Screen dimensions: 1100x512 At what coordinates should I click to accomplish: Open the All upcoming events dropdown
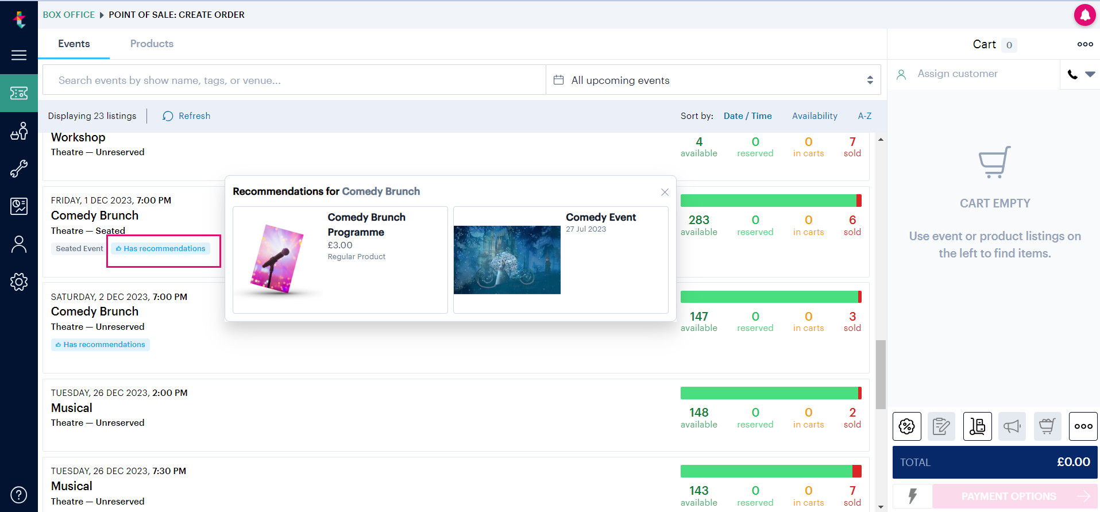click(x=713, y=80)
